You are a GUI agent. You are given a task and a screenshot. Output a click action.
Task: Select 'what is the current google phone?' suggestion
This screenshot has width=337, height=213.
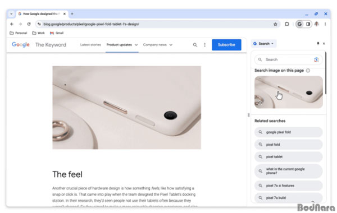click(x=289, y=171)
